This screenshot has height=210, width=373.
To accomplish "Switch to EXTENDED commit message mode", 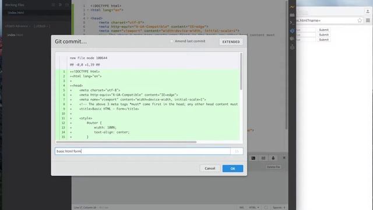I will coord(231,41).
